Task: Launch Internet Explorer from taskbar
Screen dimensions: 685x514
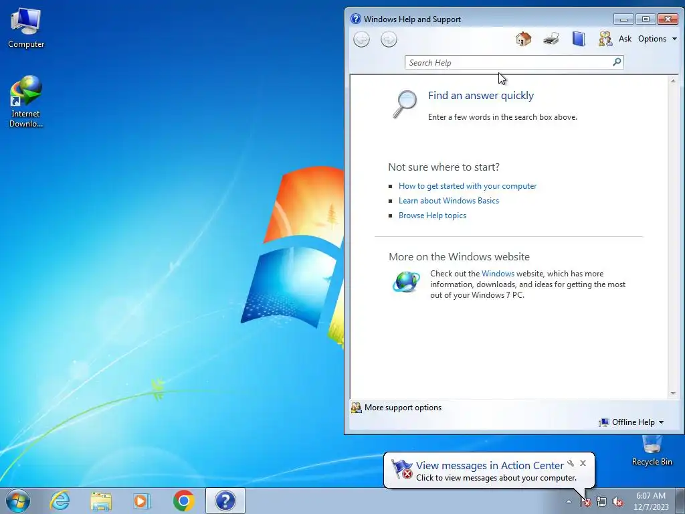Action: (x=60, y=501)
